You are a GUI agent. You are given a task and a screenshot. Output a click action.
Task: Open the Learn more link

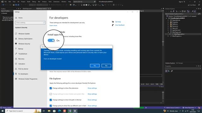[x=53, y=25]
